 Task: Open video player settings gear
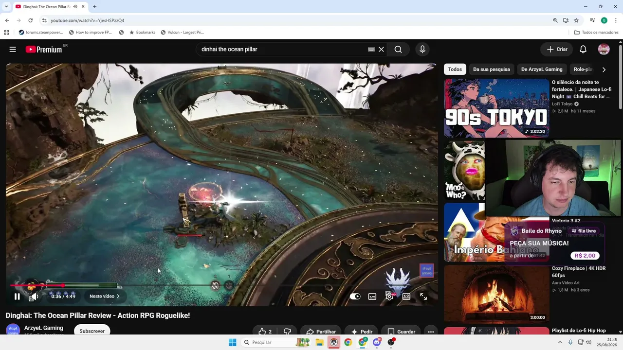[x=389, y=297]
